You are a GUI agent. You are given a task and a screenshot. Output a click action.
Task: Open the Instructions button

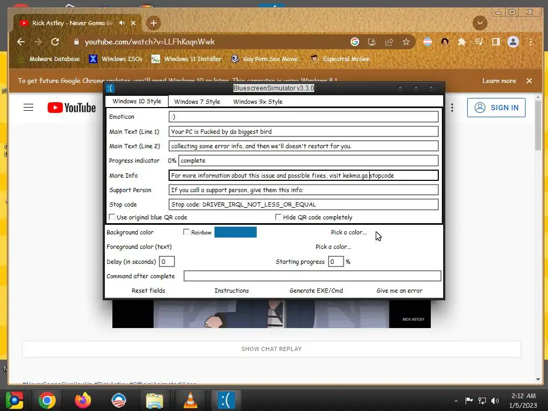(x=231, y=291)
